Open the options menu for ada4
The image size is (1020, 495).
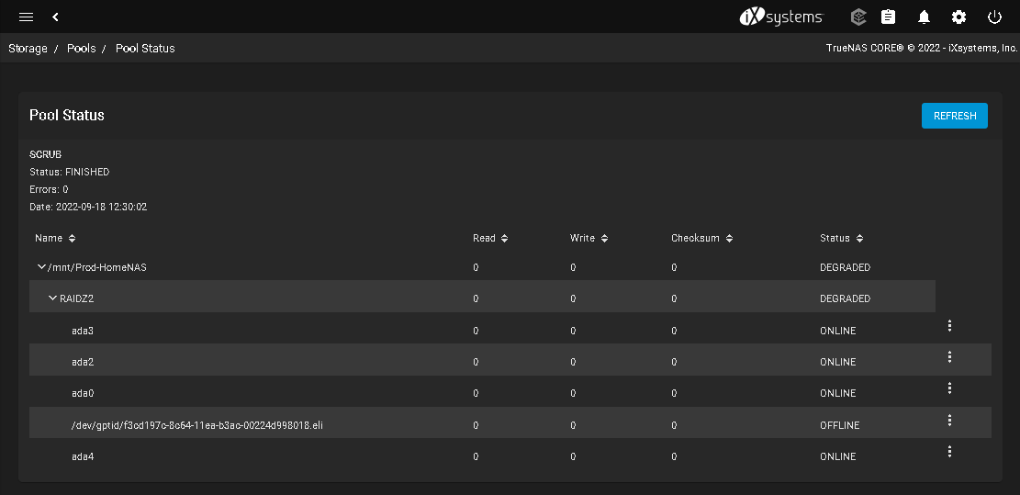pos(949,452)
